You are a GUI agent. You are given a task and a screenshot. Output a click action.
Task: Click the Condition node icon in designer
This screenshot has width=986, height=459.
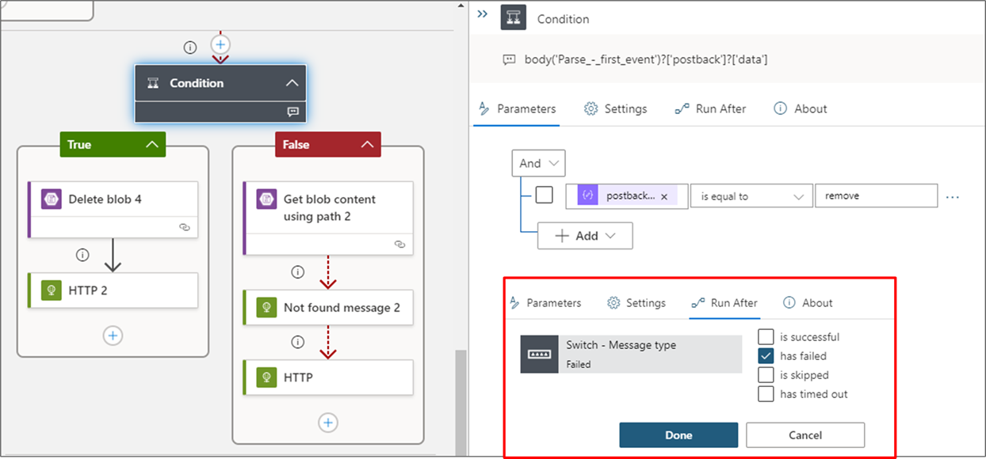[x=154, y=83]
